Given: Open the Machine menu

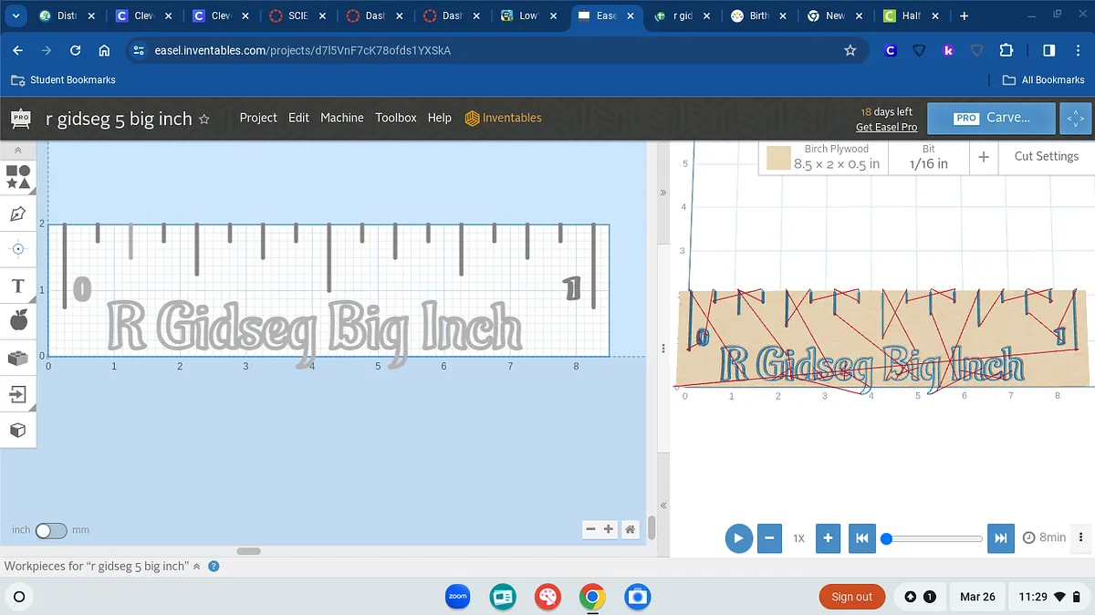Looking at the screenshot, I should [x=341, y=118].
